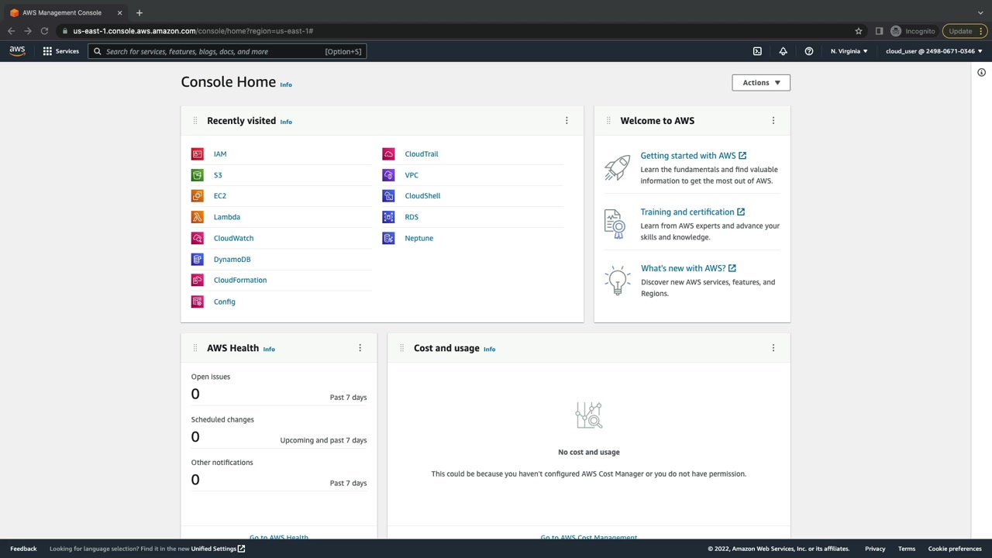Expand the N. Virginia region dropdown
The height and width of the screenshot is (558, 992).
pos(849,51)
